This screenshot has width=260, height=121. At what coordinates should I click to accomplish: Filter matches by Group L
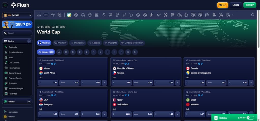point(135,52)
